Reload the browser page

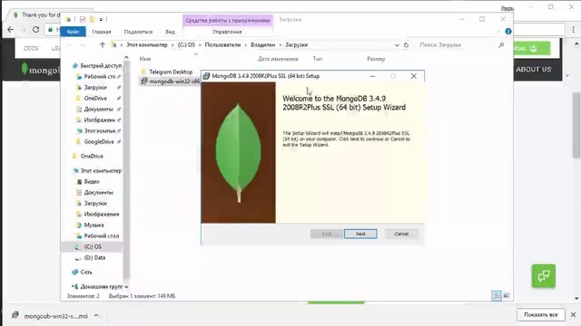35,30
